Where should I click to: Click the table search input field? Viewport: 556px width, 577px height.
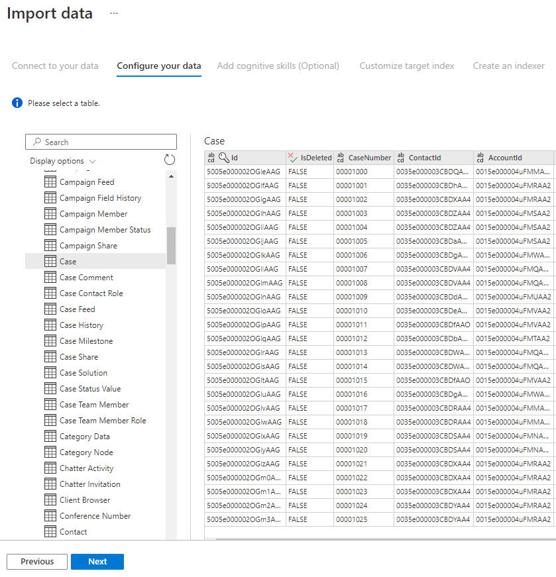pyautogui.click(x=101, y=142)
